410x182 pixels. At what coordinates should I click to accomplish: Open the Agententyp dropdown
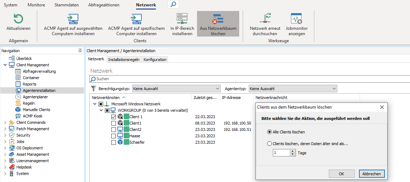293,89
